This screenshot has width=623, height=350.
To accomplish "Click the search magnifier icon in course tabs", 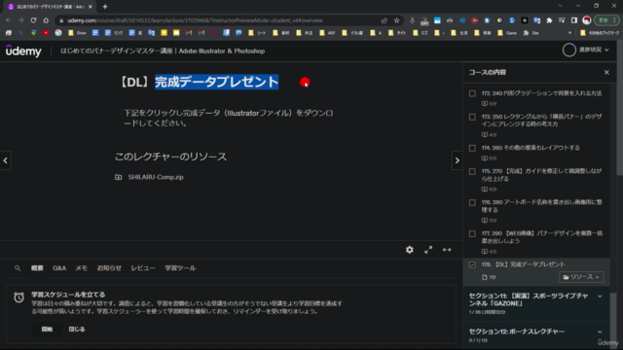I will click(x=18, y=268).
